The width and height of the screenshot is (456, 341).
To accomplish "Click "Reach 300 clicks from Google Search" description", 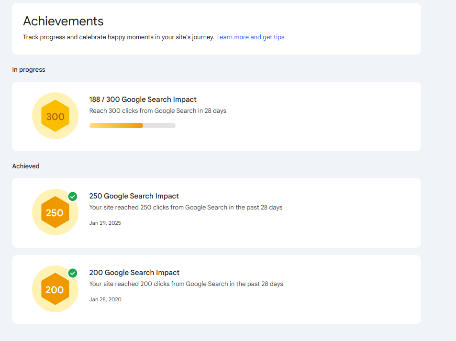I will [157, 111].
